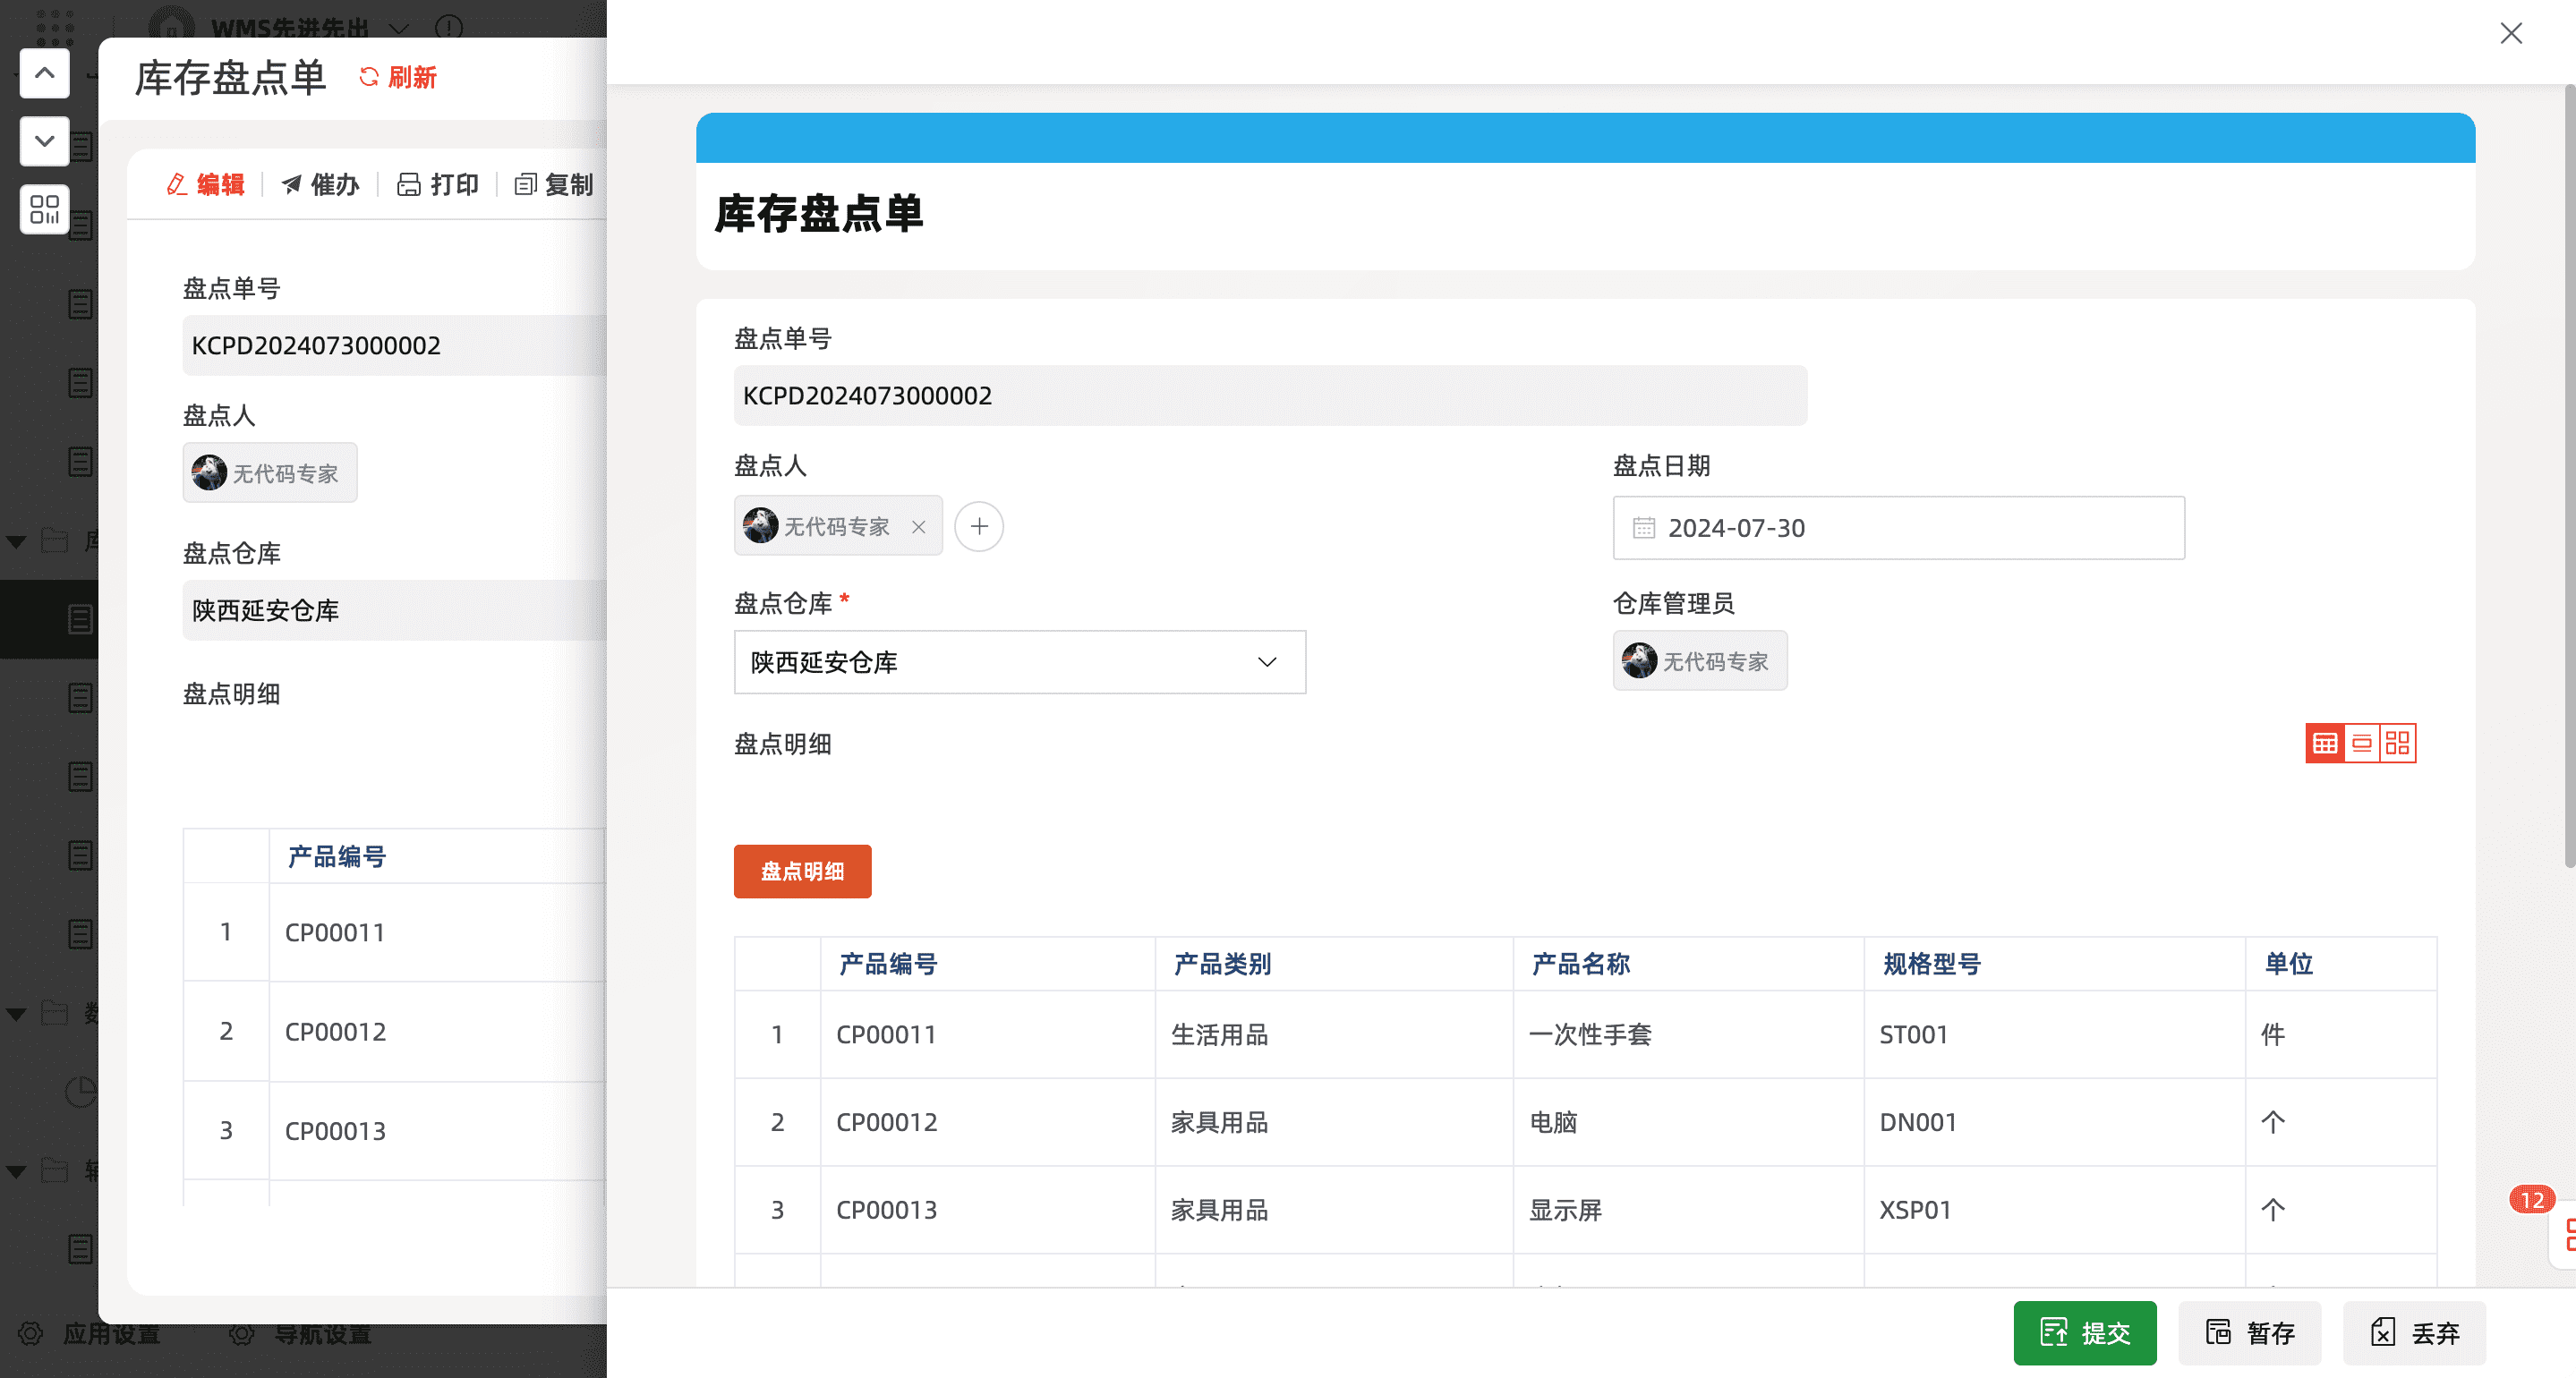This screenshot has height=1378, width=2576.
Task: Click the refresh icon beside the title
Action: [369, 77]
